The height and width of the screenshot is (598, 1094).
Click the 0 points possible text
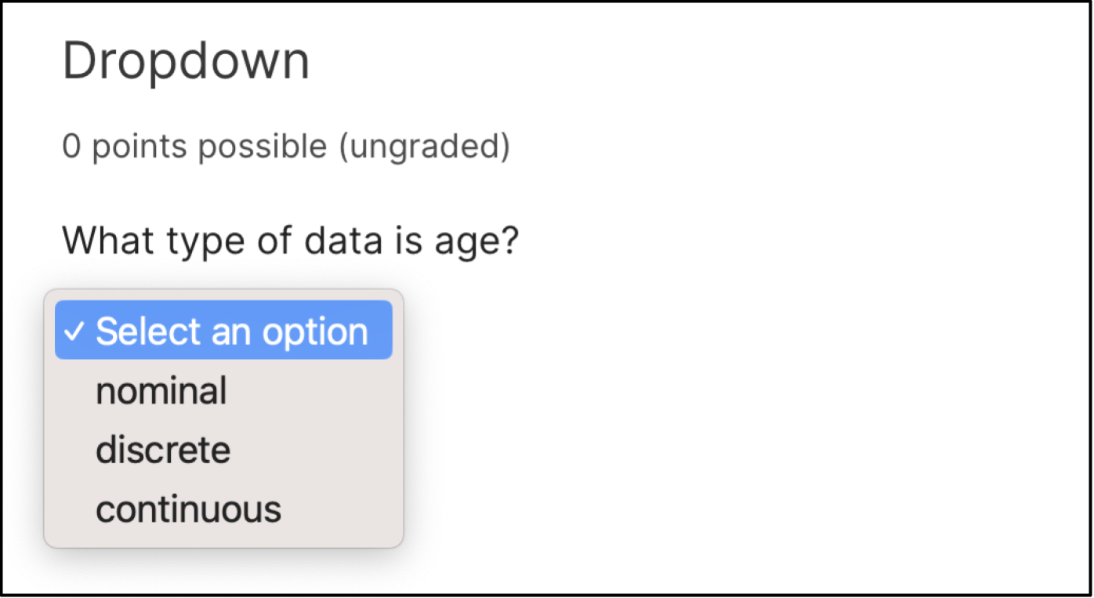coord(194,147)
